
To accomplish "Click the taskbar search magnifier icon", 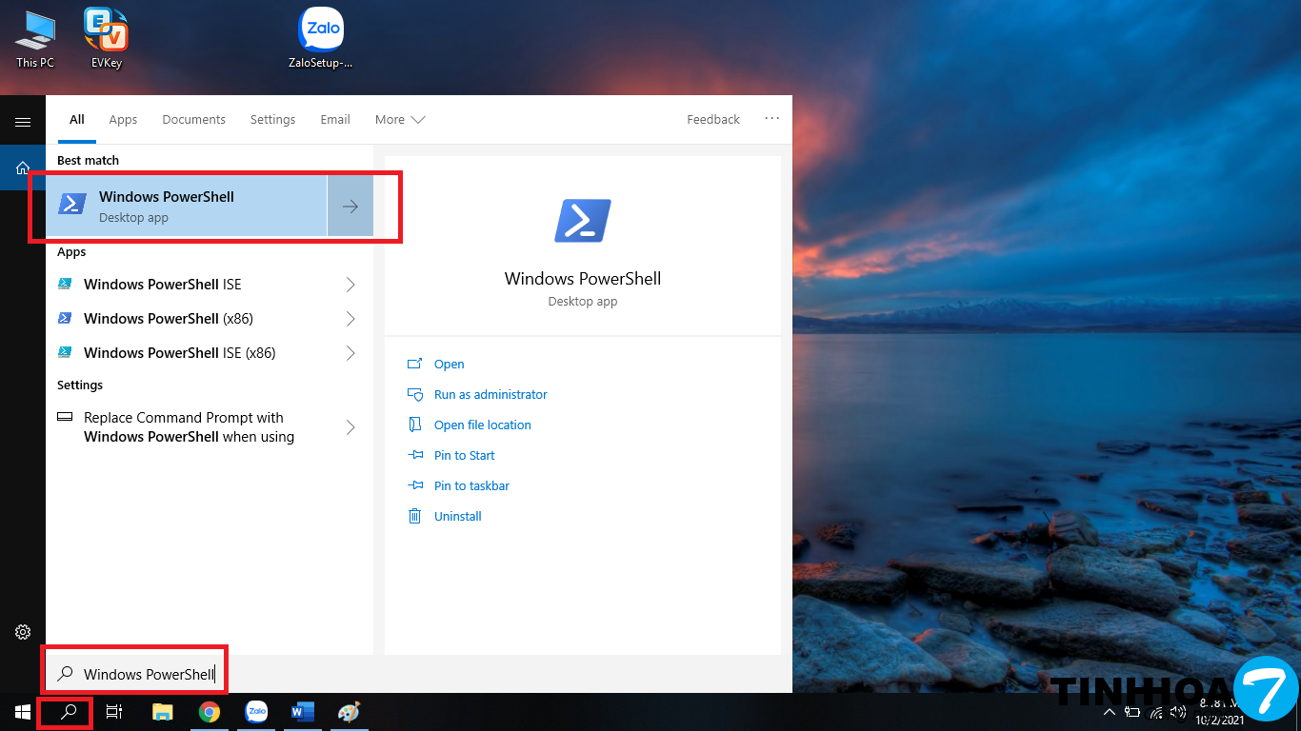I will tap(67, 712).
